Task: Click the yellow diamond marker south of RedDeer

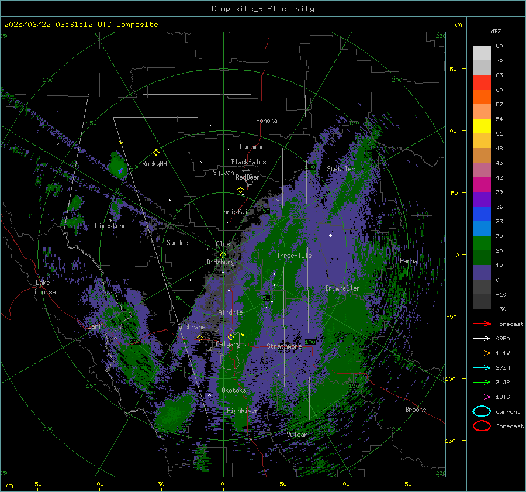Action: (240, 190)
